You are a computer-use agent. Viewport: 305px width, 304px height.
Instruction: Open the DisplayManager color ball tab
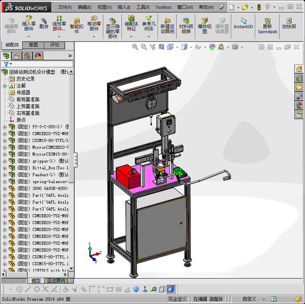point(38,56)
